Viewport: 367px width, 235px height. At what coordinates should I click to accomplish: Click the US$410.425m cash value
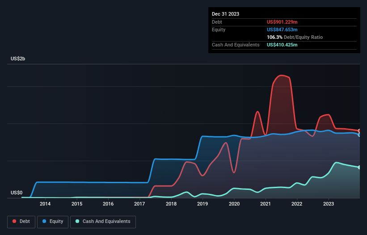point(282,45)
